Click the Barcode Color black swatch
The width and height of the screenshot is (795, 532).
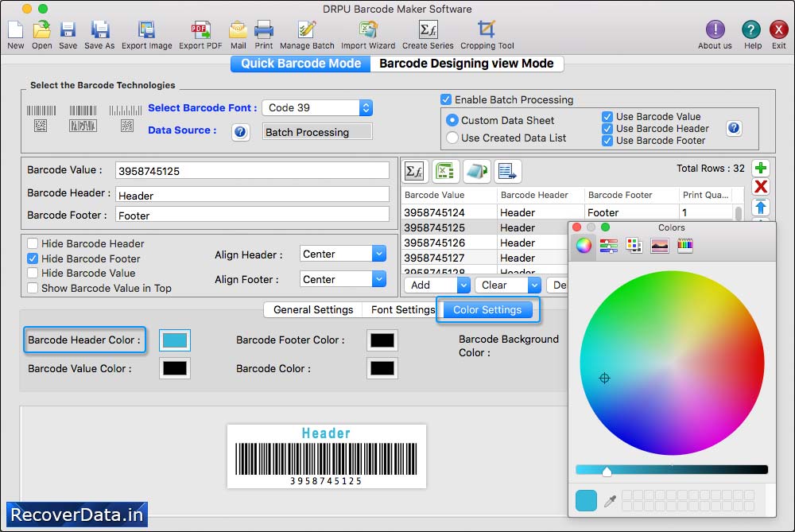[382, 368]
